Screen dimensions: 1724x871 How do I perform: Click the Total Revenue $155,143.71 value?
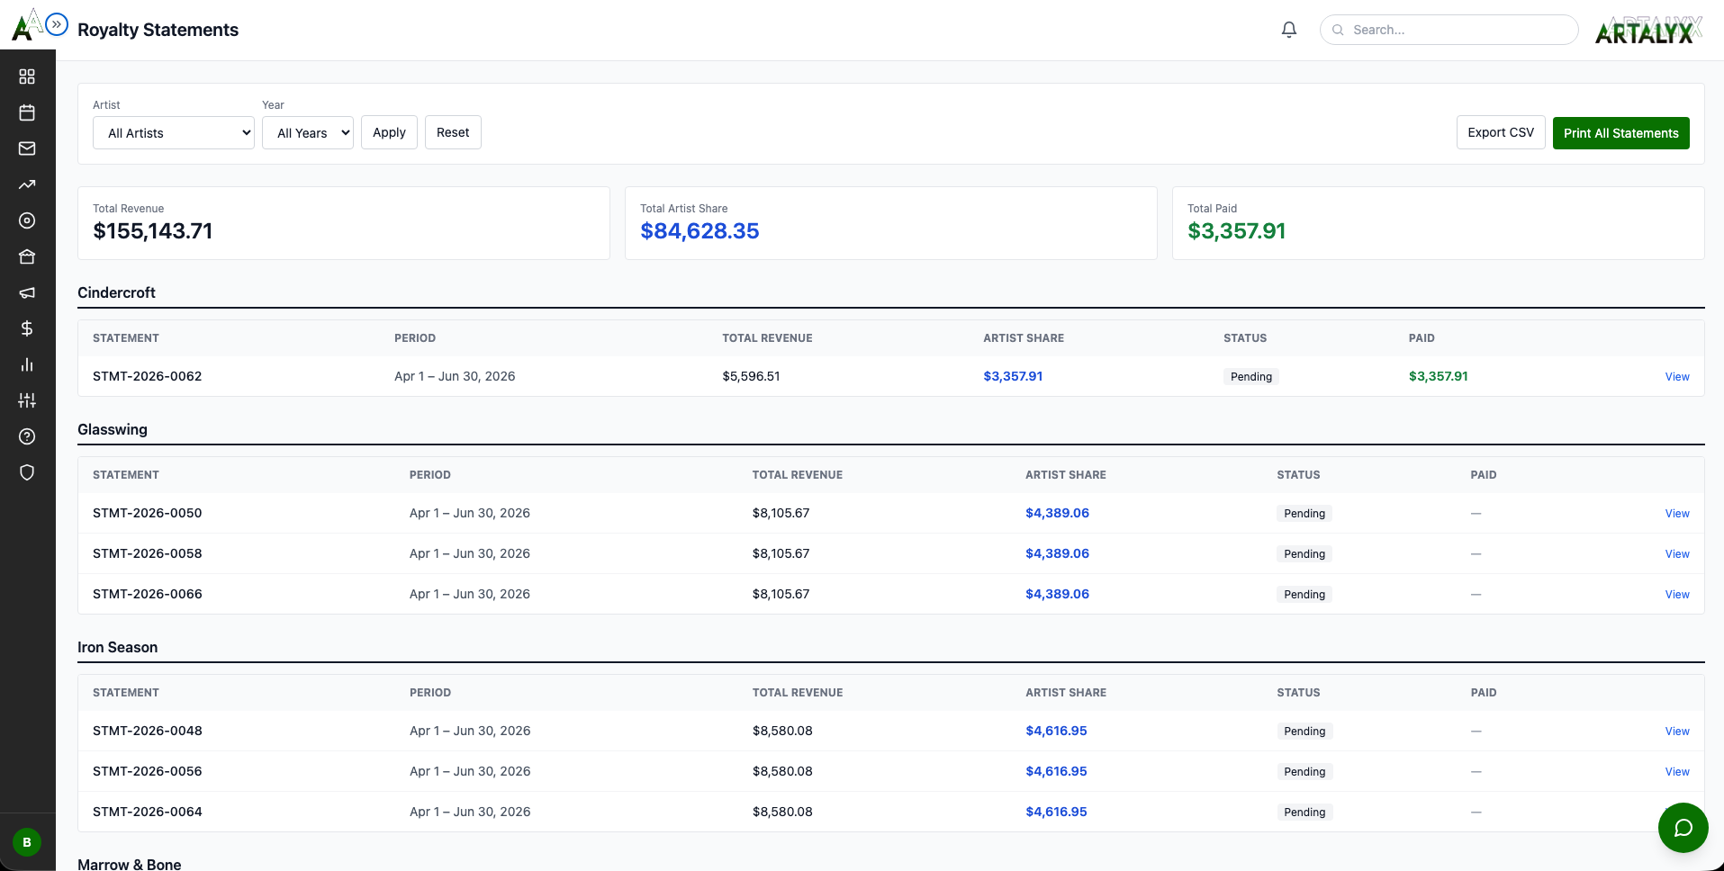coord(153,231)
